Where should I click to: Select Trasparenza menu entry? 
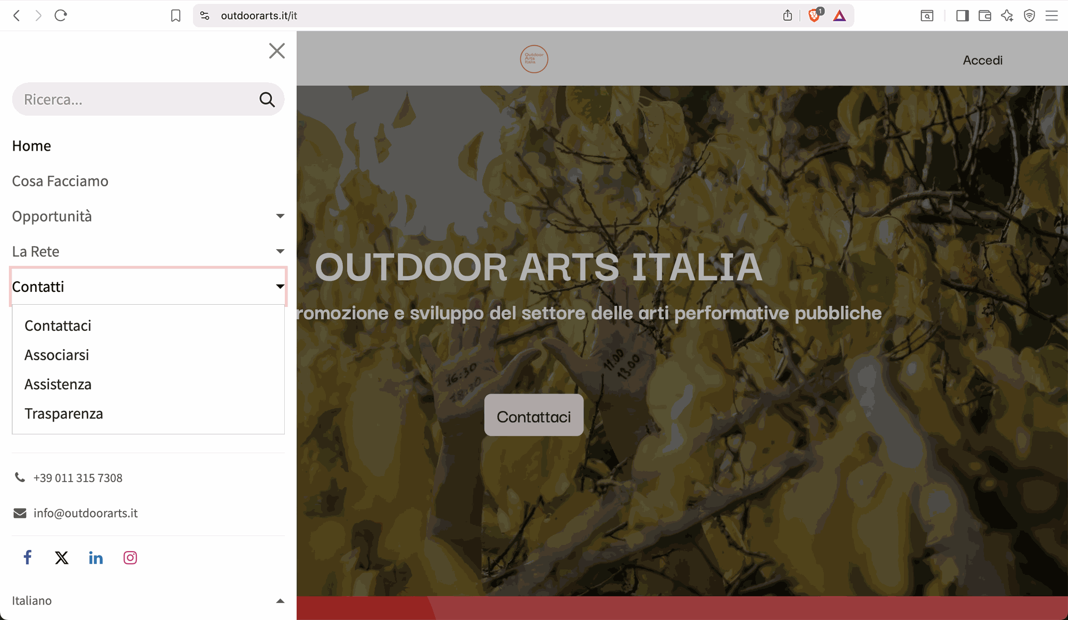pos(63,414)
